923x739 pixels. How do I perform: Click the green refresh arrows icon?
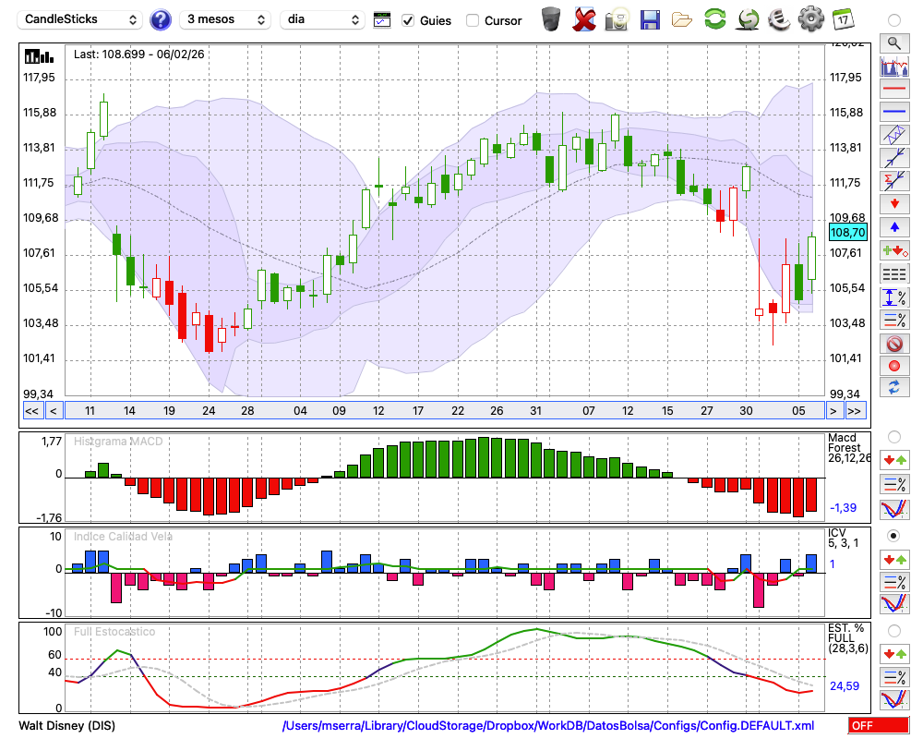714,19
